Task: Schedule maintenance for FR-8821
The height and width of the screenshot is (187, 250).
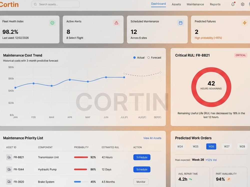Action: pos(142,157)
